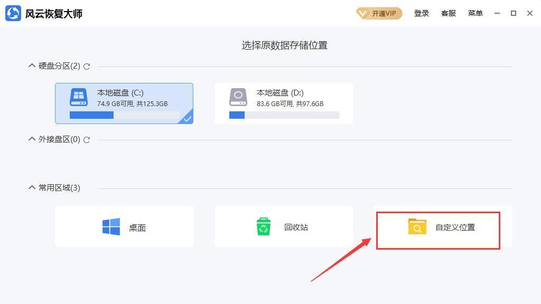
Task: Collapse the 外接盘区(0) section
Action: [x=31, y=139]
